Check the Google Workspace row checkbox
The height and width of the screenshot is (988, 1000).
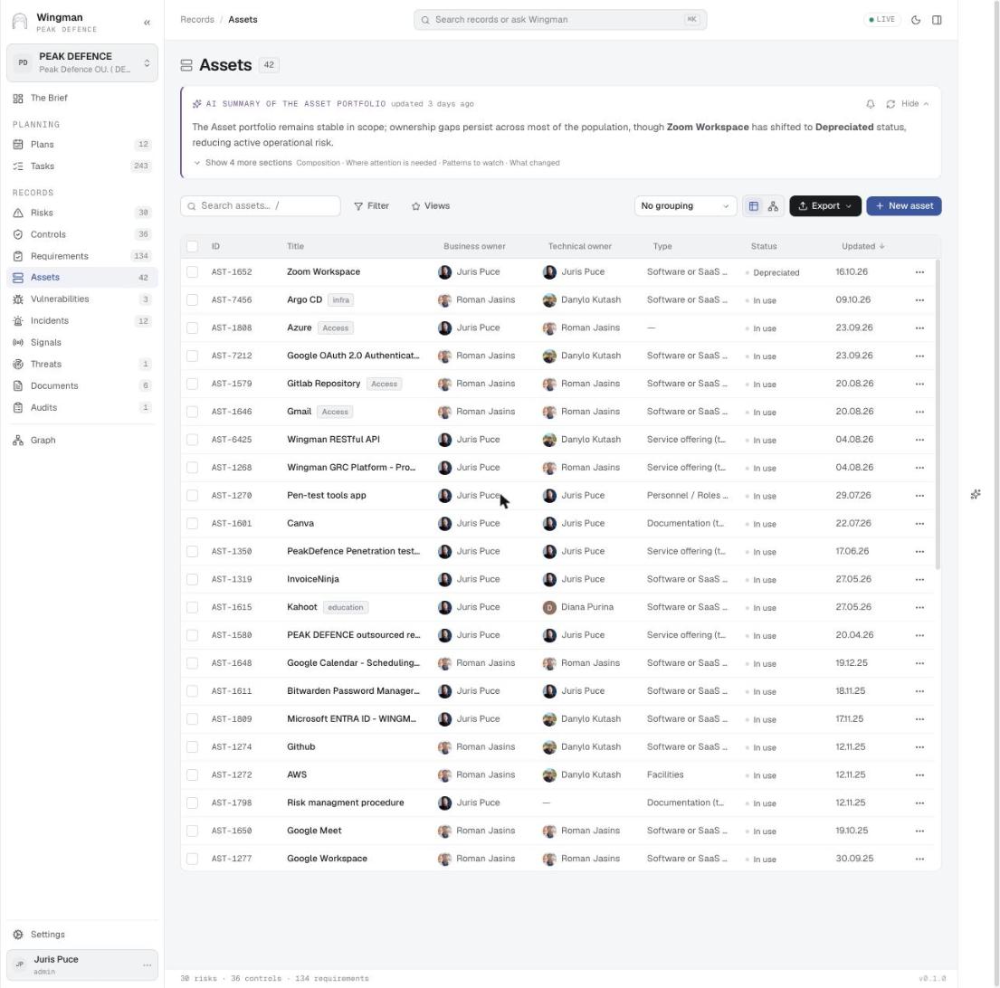coord(192,860)
